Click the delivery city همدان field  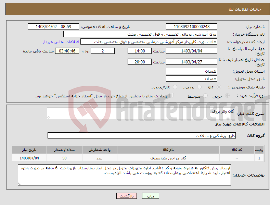coord(192,79)
